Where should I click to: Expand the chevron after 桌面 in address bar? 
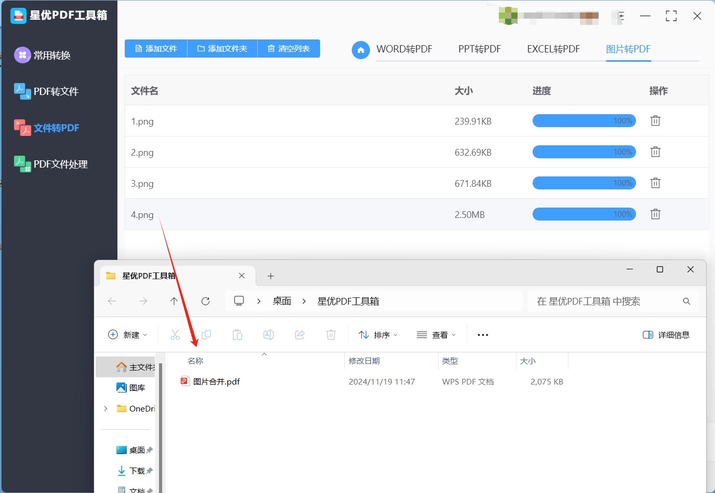pos(304,301)
